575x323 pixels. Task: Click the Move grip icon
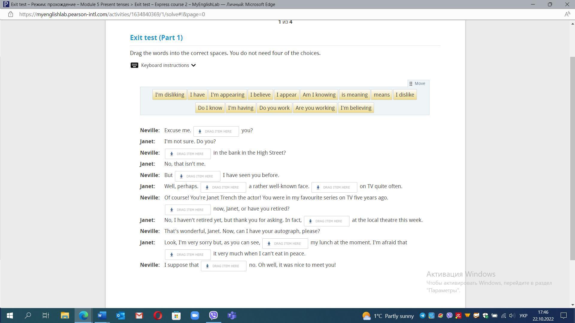[411, 84]
